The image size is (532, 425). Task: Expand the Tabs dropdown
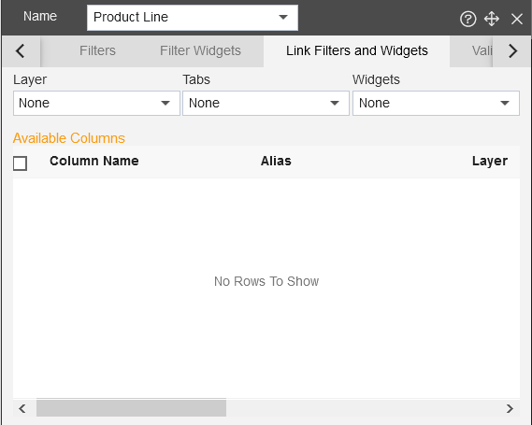click(266, 103)
